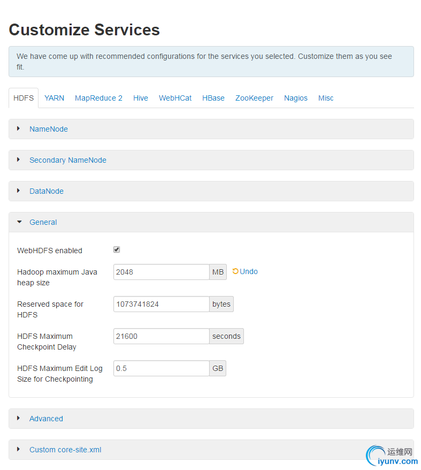Screen dimensions: 421x470
Task: Select the Hive tab
Action: (141, 98)
